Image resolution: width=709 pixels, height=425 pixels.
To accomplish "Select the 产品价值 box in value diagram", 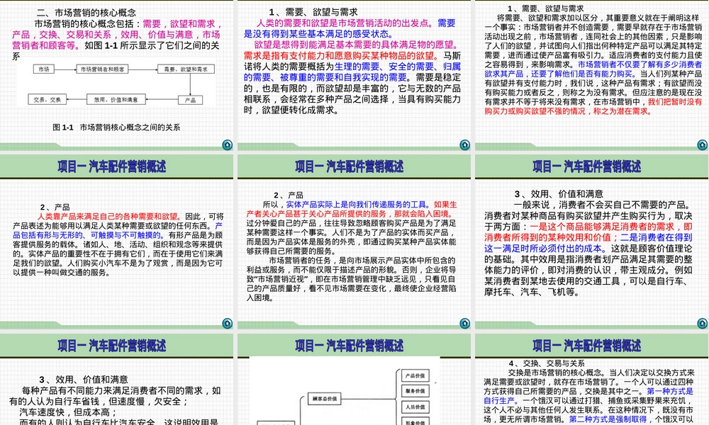I will pyautogui.click(x=415, y=375).
